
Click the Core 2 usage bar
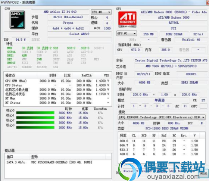click(x=35, y=123)
